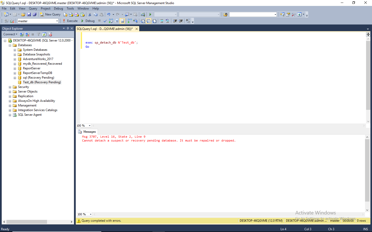Open the Window menu
The height and width of the screenshot is (232, 372).
(x=83, y=9)
